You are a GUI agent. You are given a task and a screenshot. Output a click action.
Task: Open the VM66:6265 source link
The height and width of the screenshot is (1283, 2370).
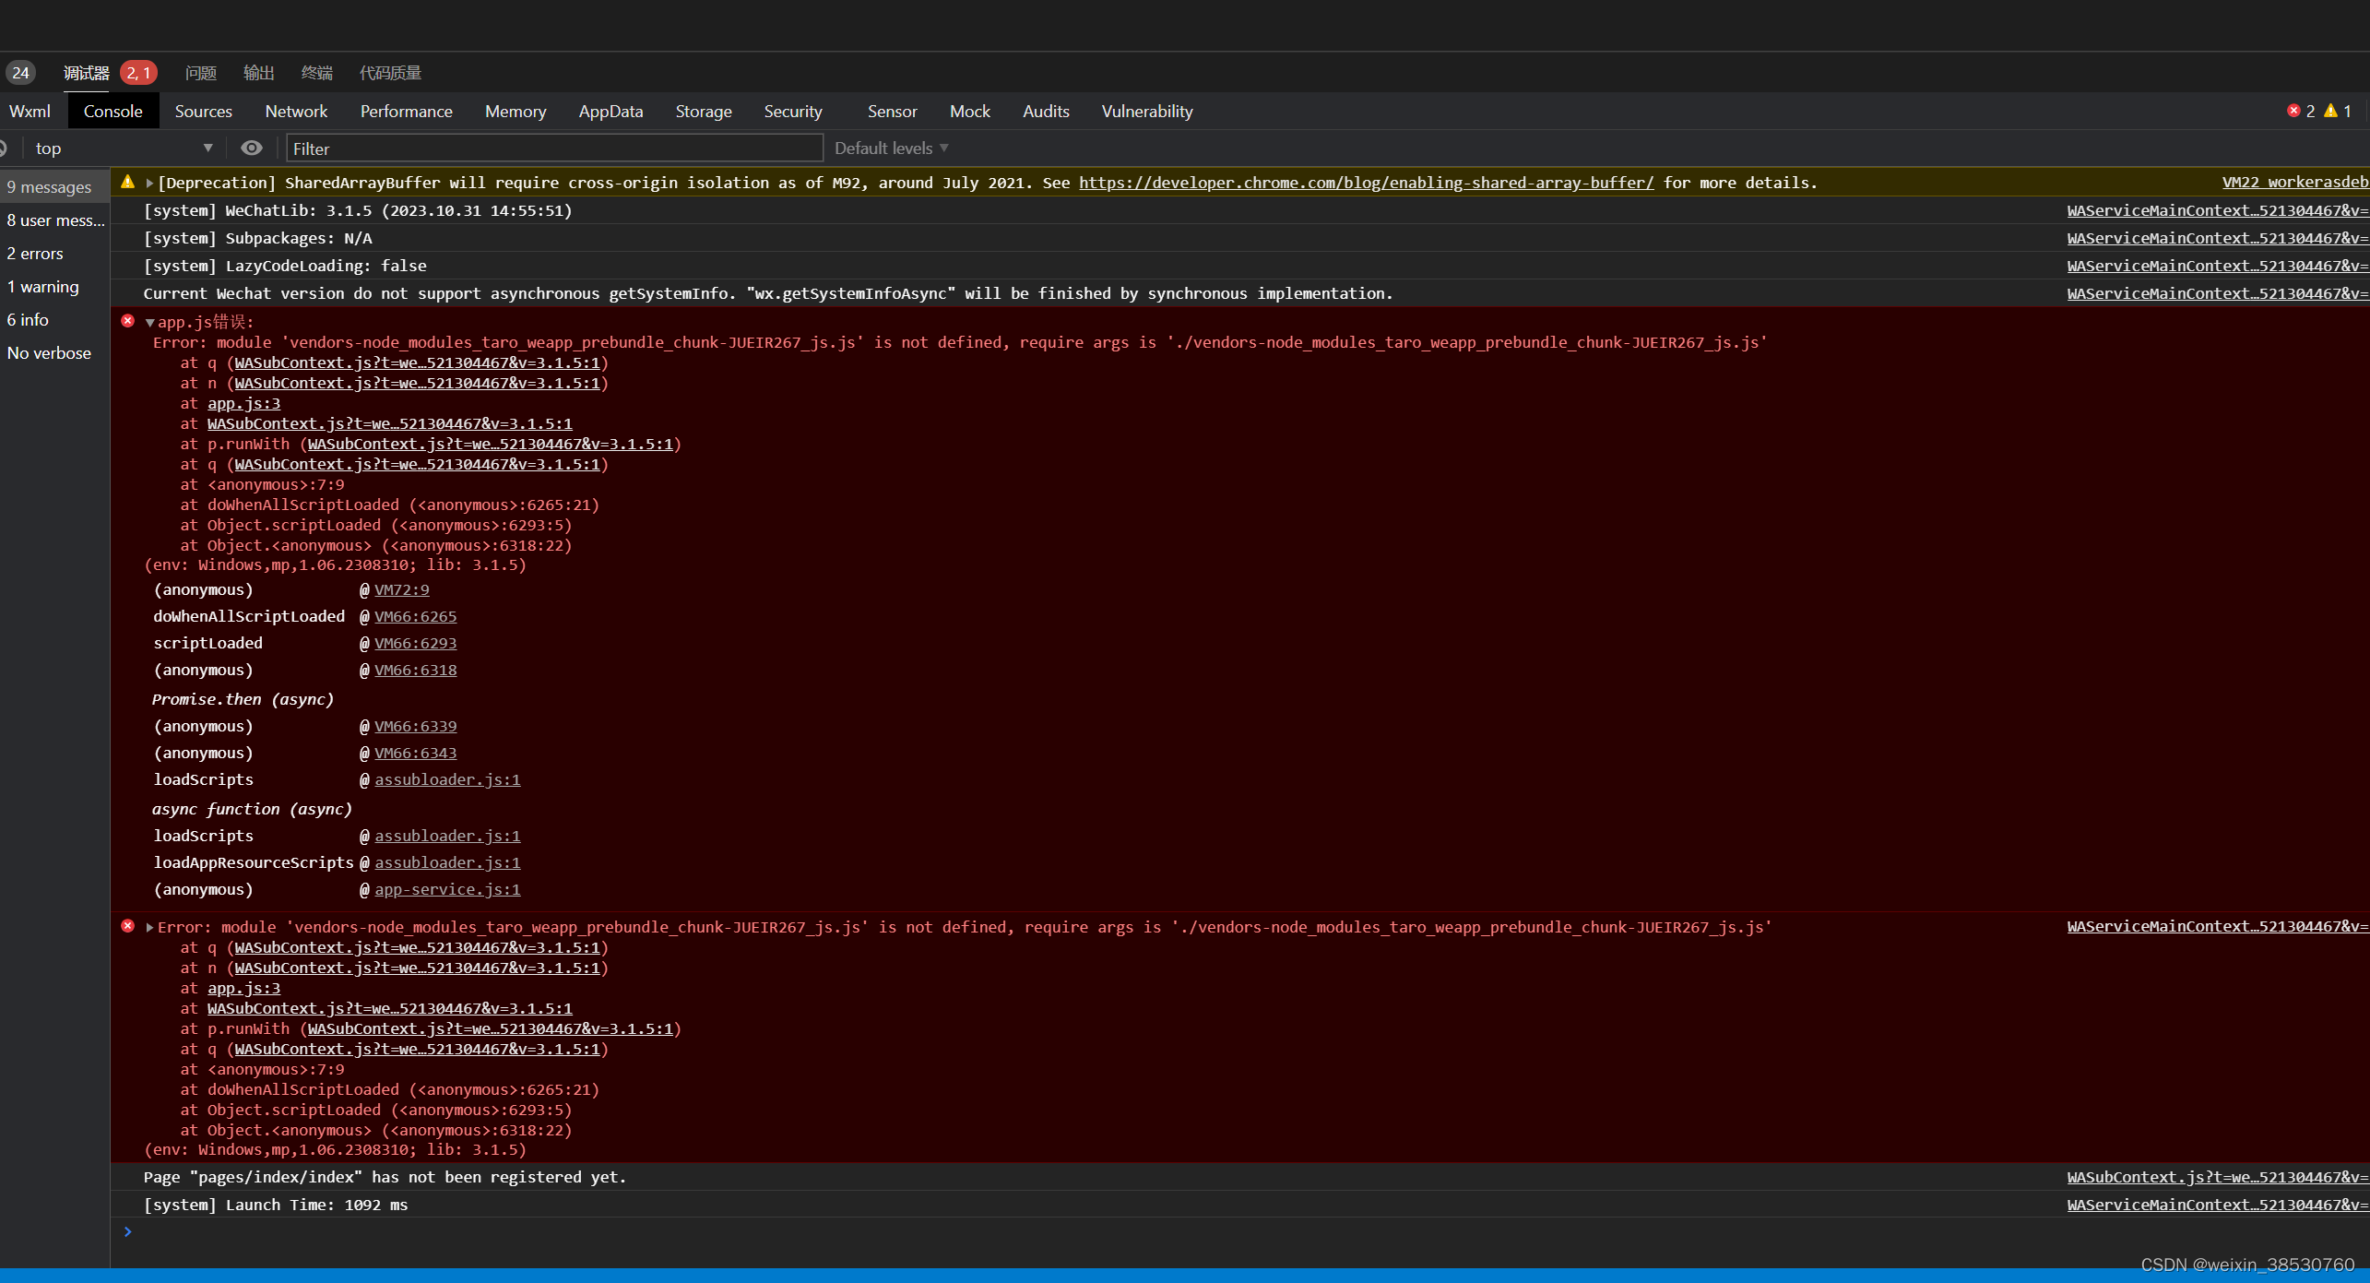point(416,616)
